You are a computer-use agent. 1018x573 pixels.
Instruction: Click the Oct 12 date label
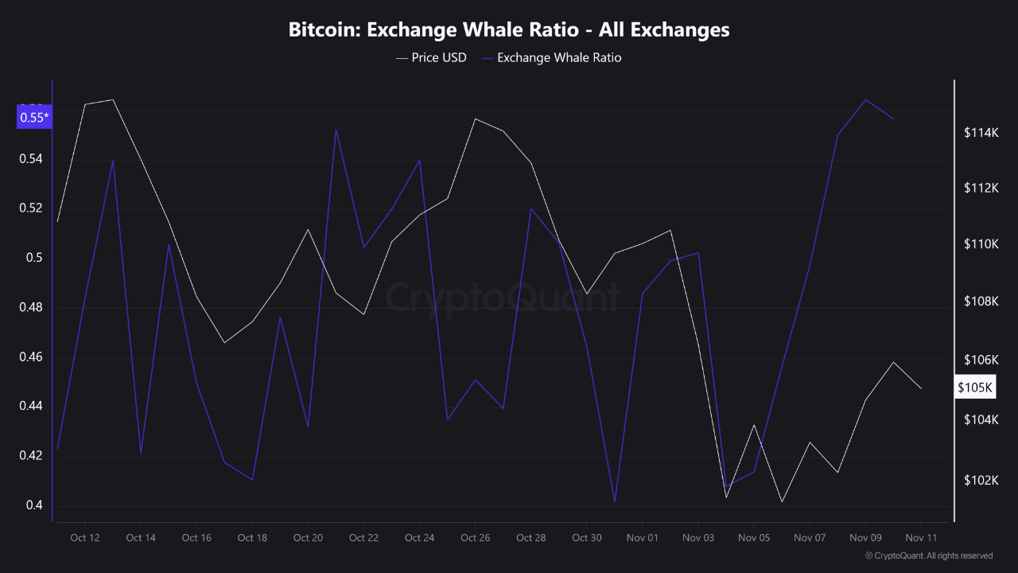[x=84, y=538]
